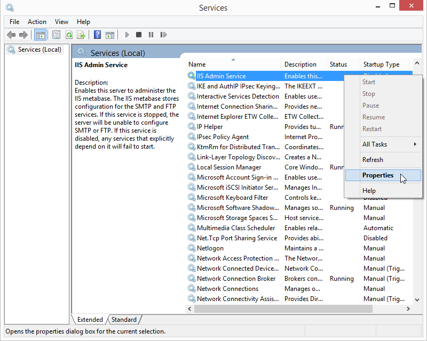Sort by the Description column header
The image size is (427, 341).
click(303, 64)
